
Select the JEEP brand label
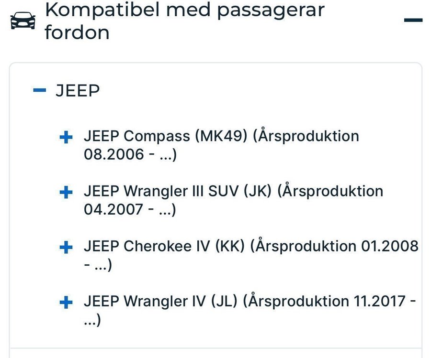coord(78,90)
